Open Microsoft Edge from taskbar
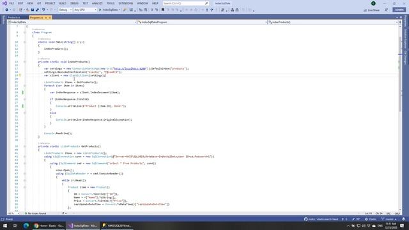Viewport: 409px width, 230px height. pos(26,226)
